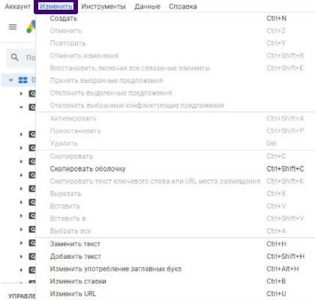This screenshot has width=315, height=300.
Task: Open the Аккаунт menu
Action: pos(17,7)
